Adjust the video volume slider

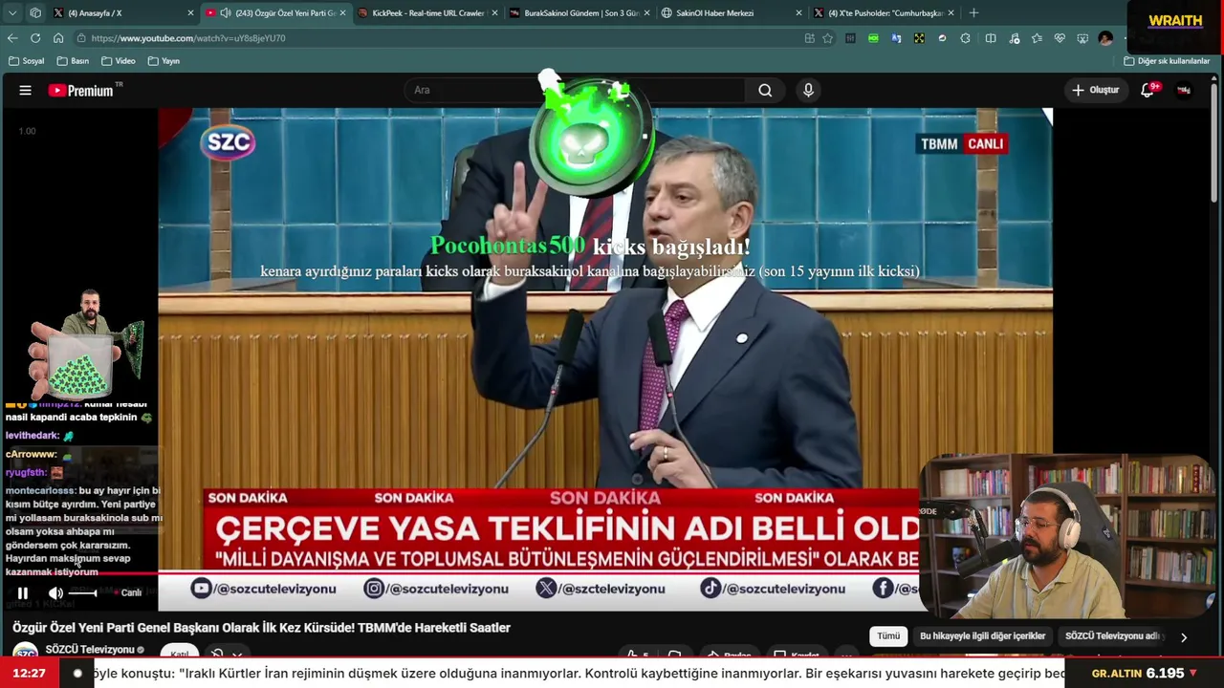tap(83, 593)
